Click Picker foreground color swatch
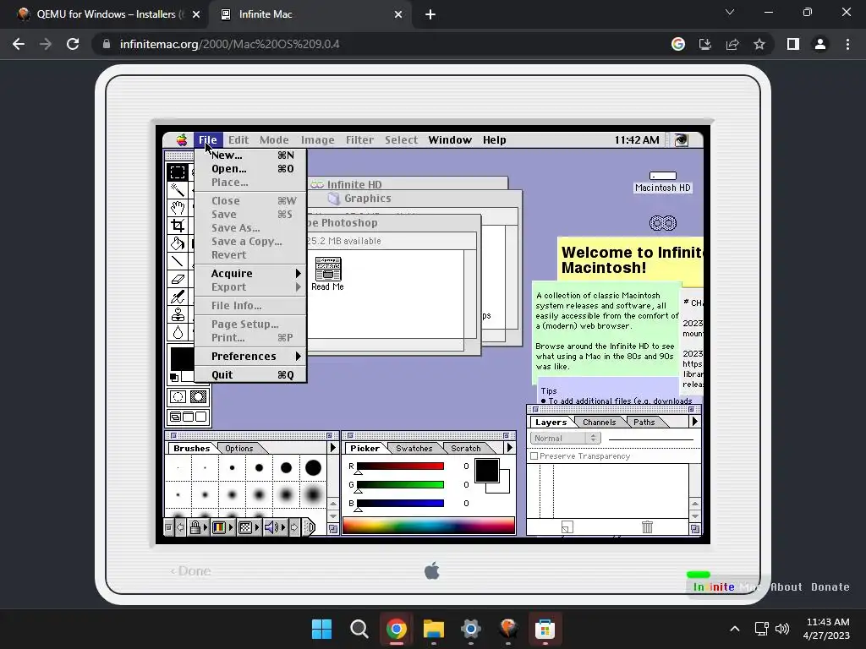The height and width of the screenshot is (649, 866). [486, 471]
